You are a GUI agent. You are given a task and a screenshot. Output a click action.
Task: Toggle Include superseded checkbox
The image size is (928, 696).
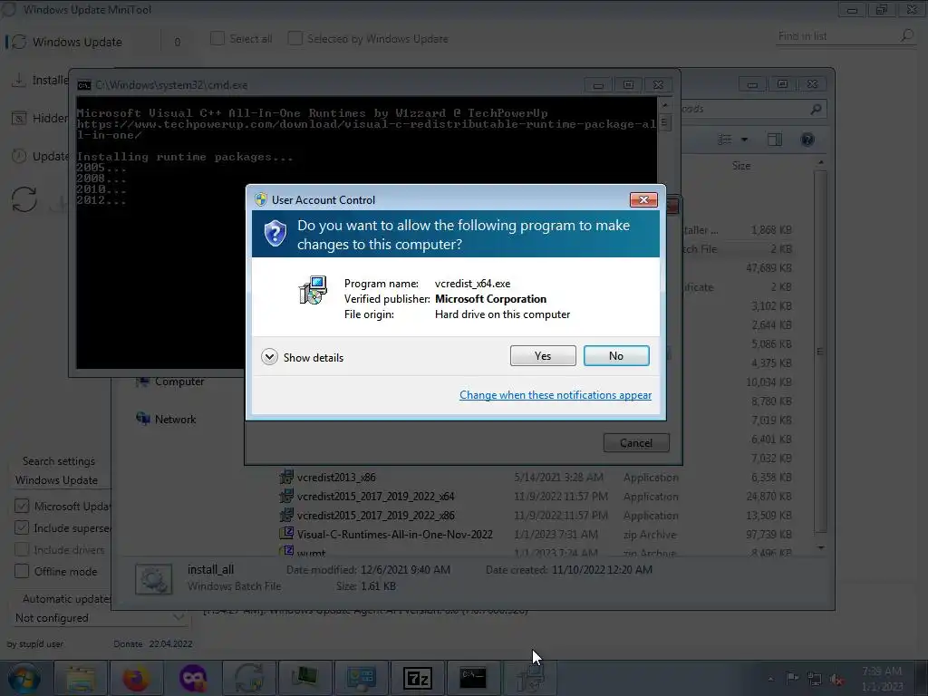coord(22,528)
